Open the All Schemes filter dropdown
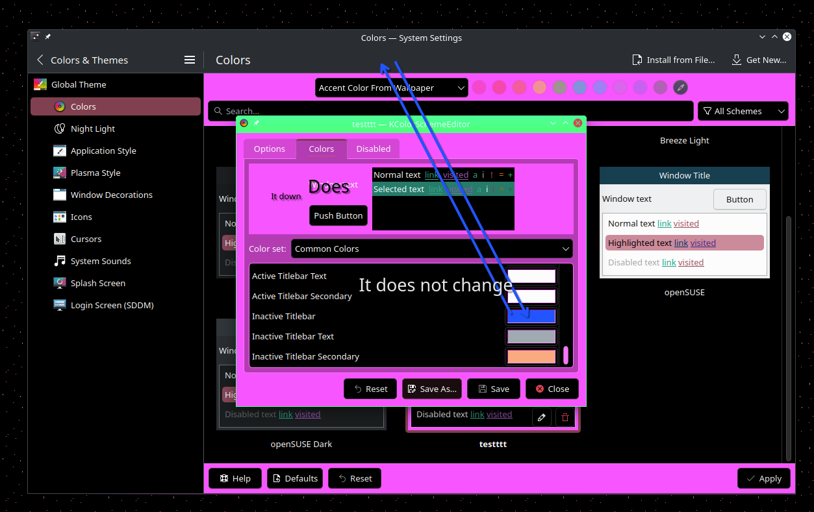Screen dimensions: 814x512 743,111
